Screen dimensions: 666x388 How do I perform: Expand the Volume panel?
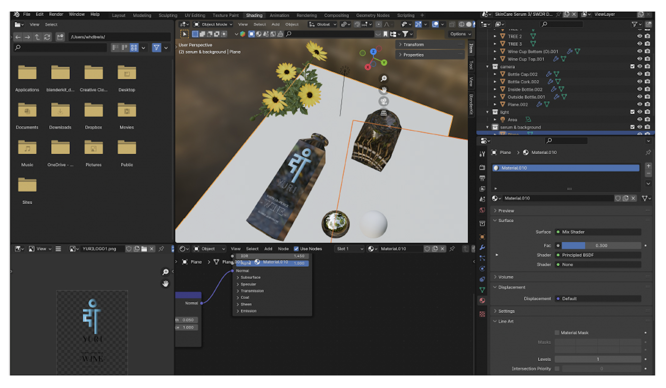pos(506,277)
